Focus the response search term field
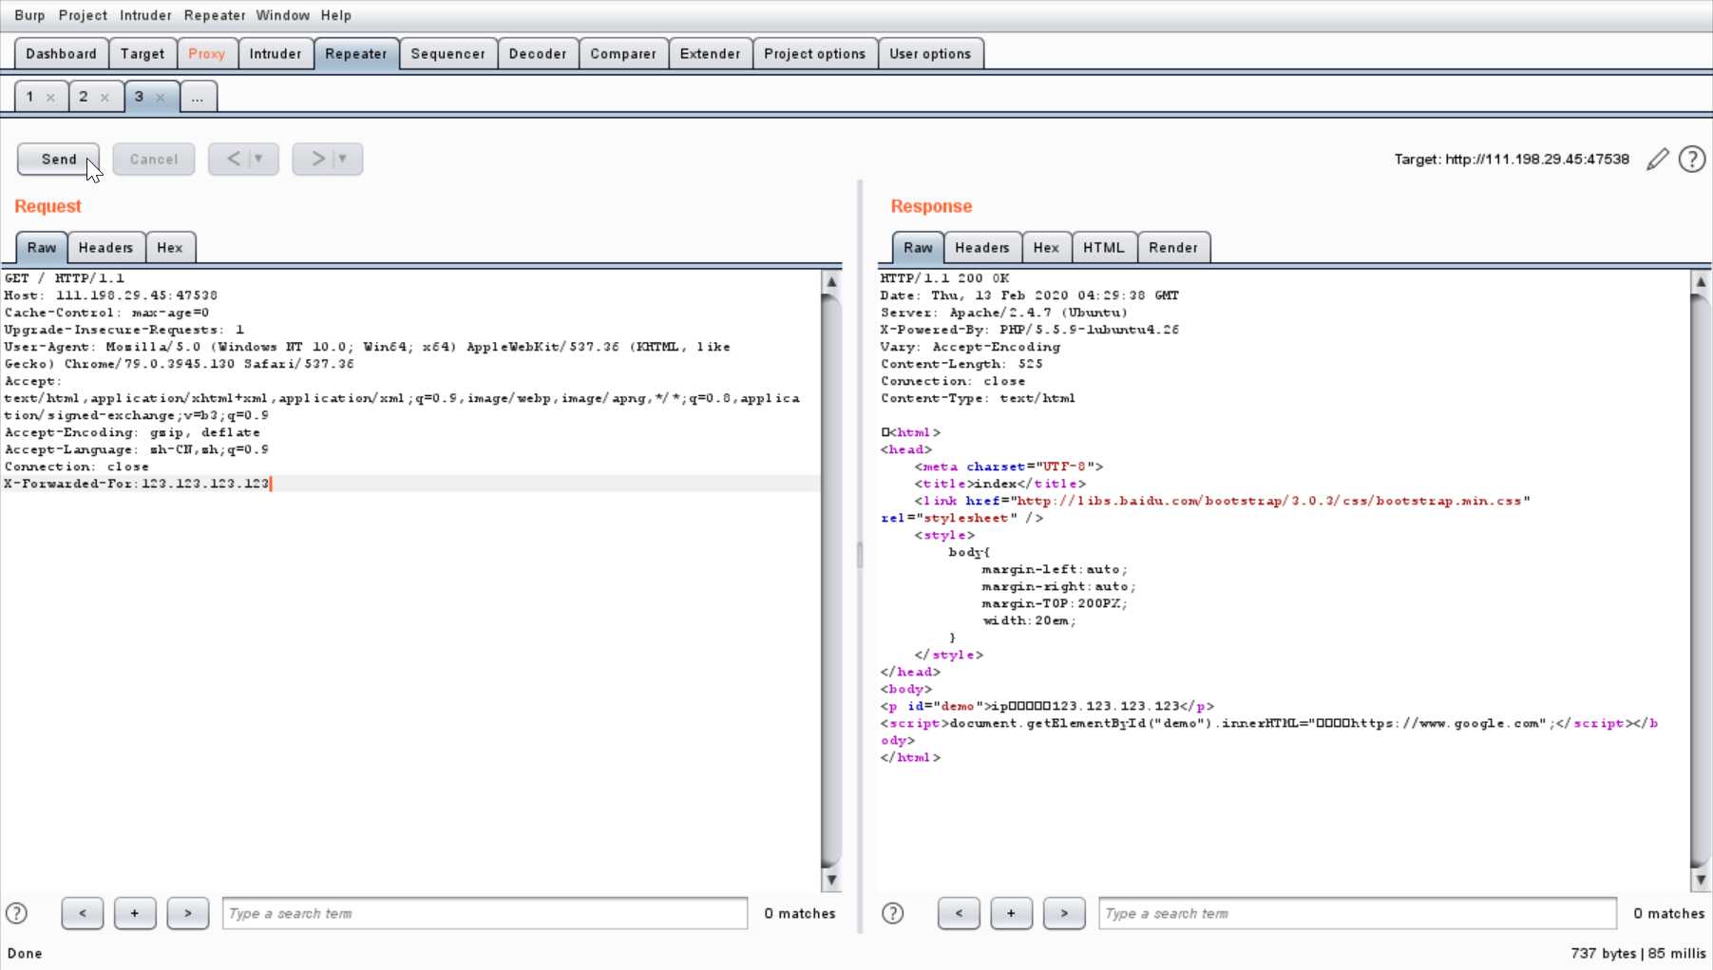1713x970 pixels. [1358, 913]
